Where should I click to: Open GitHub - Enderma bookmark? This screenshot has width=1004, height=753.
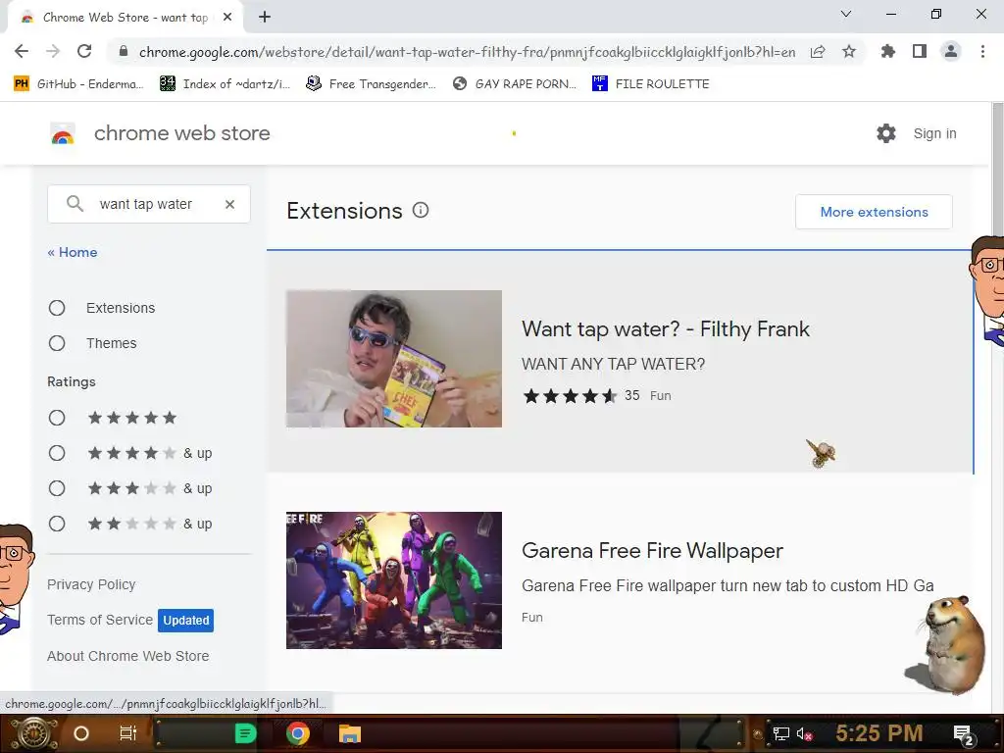click(78, 84)
